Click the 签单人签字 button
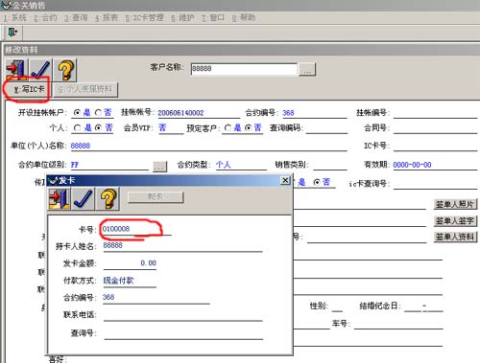480x363 pixels. [x=455, y=220]
